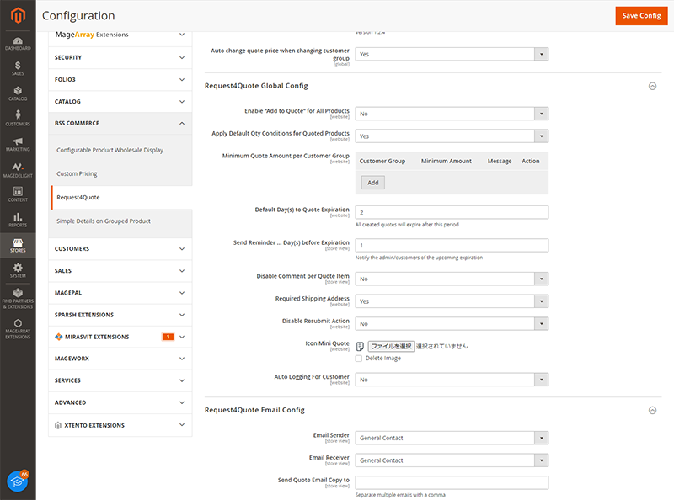Click the Mirasvit Extensions logo icon

click(x=58, y=337)
